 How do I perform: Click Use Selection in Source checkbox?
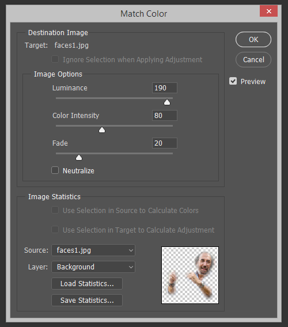pyautogui.click(x=55, y=210)
